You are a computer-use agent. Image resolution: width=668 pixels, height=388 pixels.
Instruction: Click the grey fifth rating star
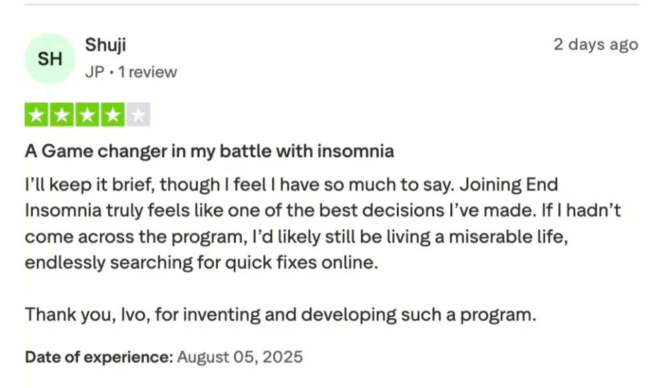tap(138, 116)
